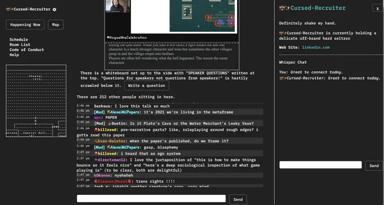Send the room chat message
384x205 pixels.
point(238,199)
